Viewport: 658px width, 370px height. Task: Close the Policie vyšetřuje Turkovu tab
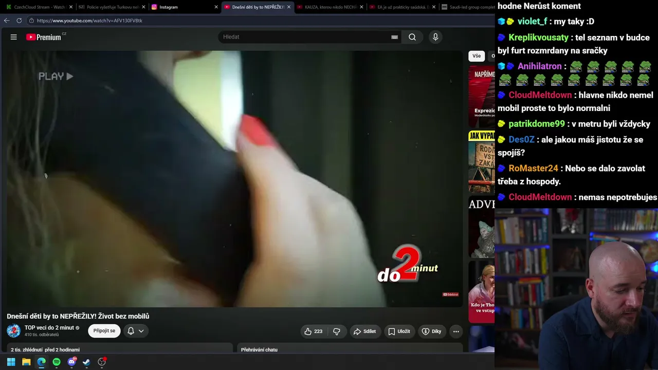[x=143, y=7]
